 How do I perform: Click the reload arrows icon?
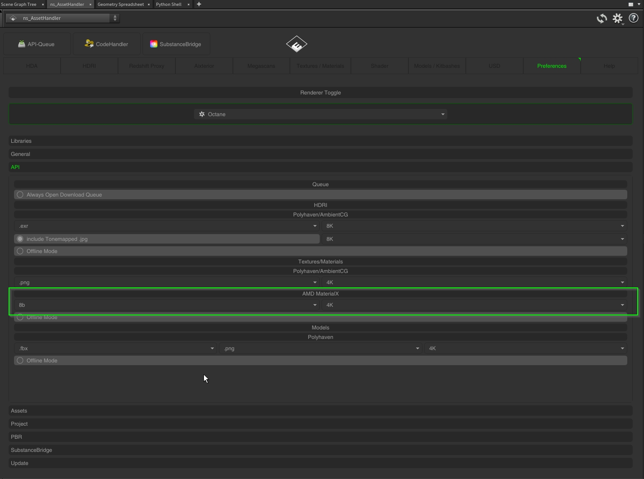point(601,19)
